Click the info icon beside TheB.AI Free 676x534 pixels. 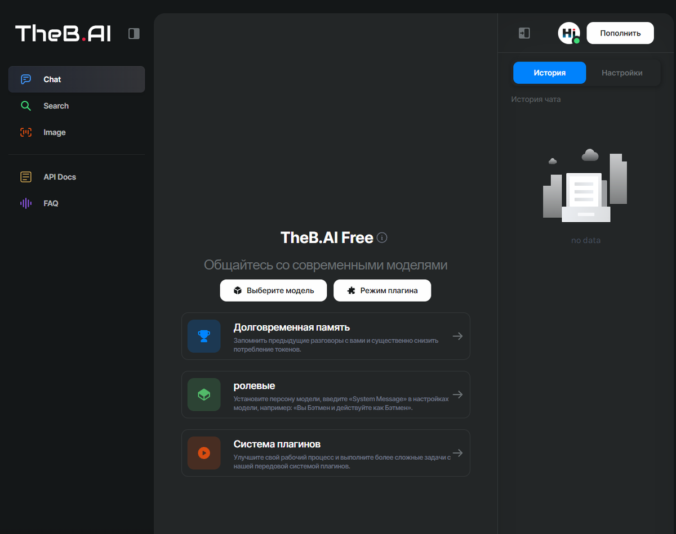point(382,237)
